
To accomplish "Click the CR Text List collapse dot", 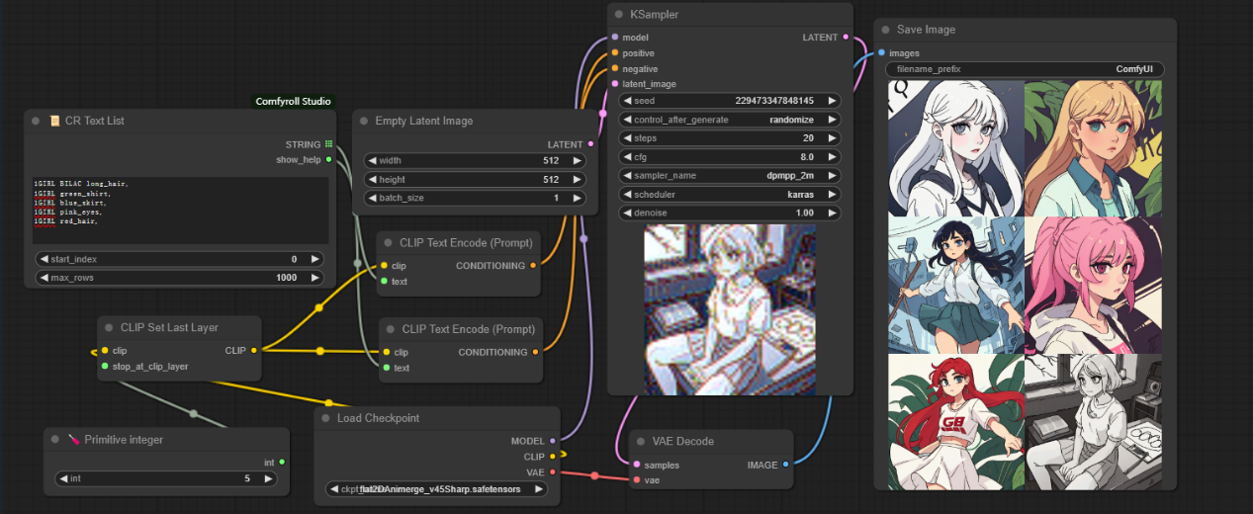I will click(36, 121).
